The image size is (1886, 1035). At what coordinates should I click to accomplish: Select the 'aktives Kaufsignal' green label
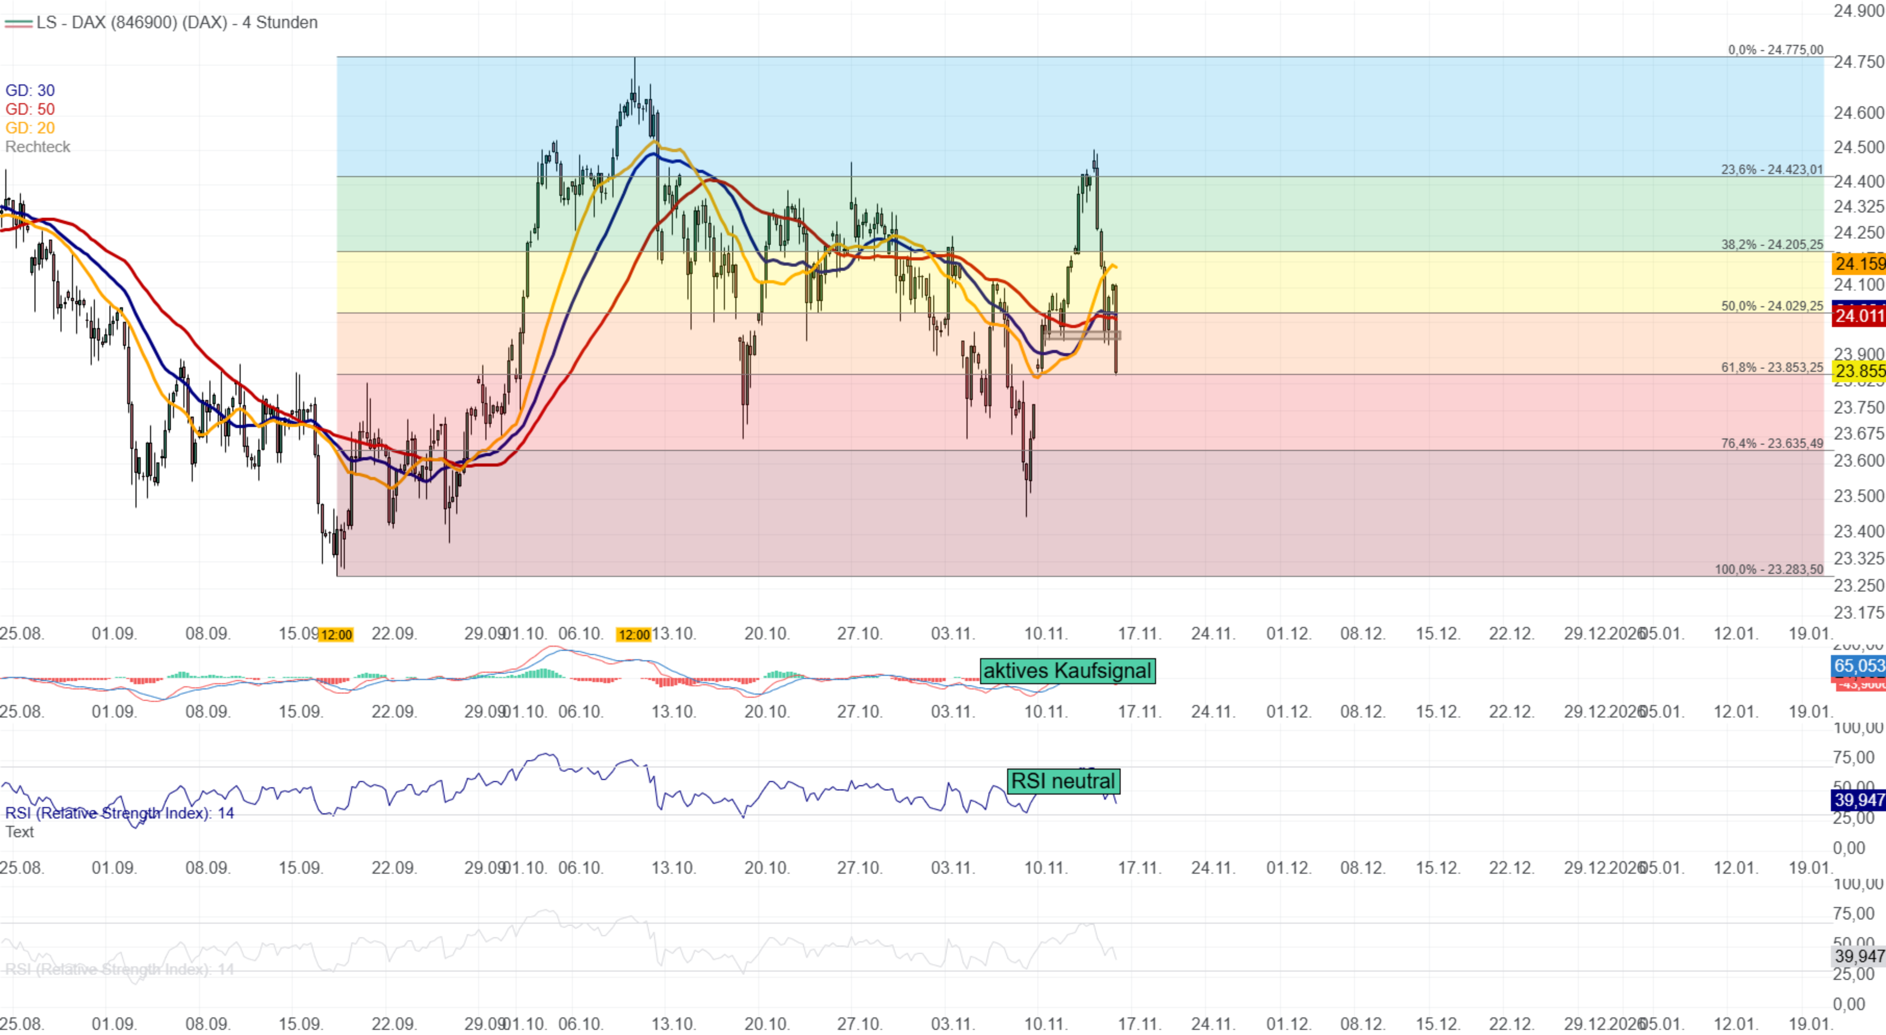(x=1067, y=671)
